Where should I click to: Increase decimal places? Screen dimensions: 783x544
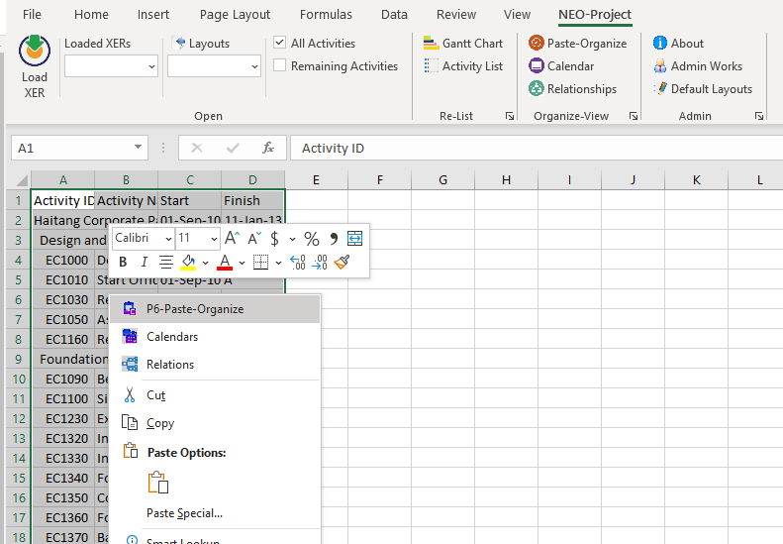pos(298,262)
